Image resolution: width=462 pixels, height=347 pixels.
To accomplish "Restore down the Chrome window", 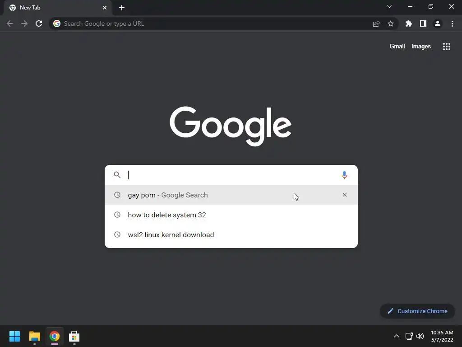I will click(431, 6).
